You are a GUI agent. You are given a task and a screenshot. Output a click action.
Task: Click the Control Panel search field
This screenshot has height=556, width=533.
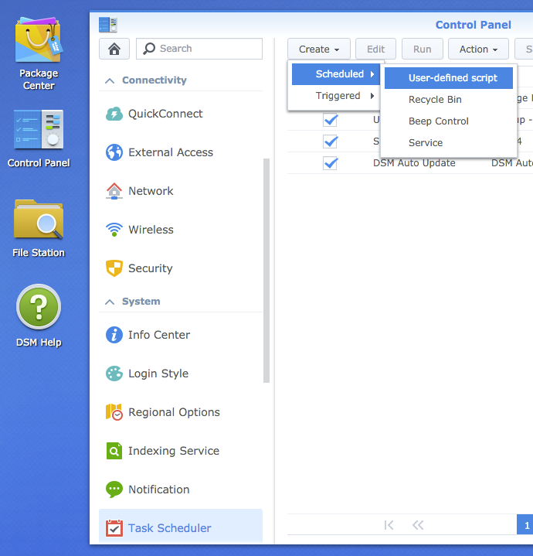click(x=209, y=49)
